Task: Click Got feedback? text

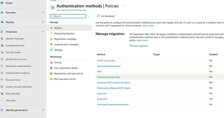Action: (x=108, y=16)
